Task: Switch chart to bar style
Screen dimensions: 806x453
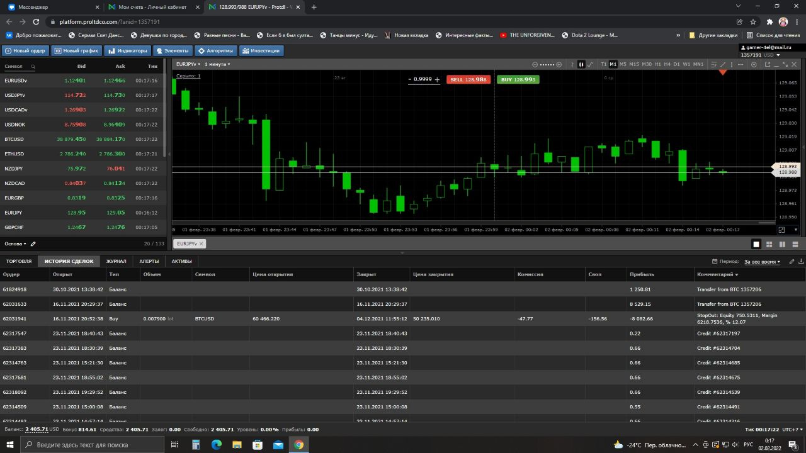Action: point(572,64)
